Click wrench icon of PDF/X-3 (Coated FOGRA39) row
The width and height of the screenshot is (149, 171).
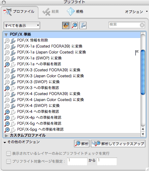[x=13, y=70]
